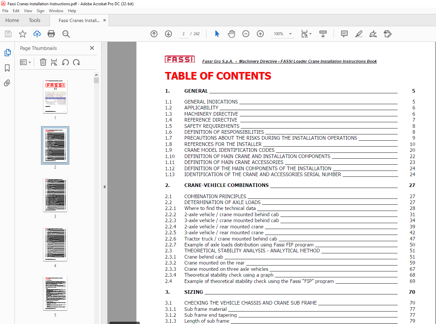The height and width of the screenshot is (324, 436).
Task: Select page 4 thumbnail
Action: [55, 244]
